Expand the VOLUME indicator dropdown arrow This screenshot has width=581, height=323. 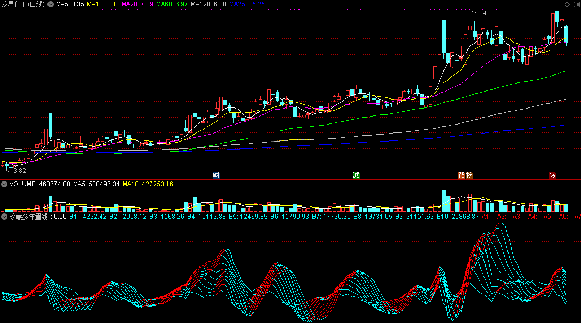(x=4, y=184)
